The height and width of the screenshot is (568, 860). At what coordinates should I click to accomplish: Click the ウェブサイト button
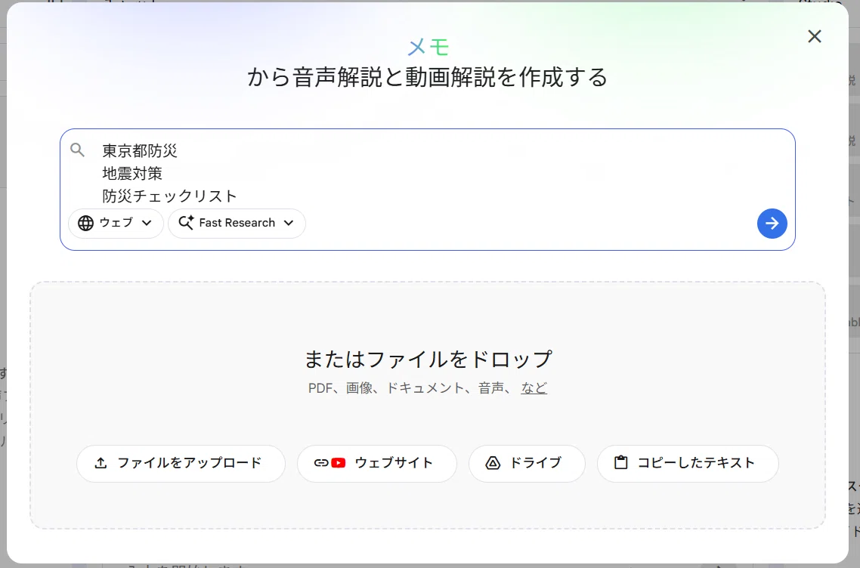tap(377, 463)
